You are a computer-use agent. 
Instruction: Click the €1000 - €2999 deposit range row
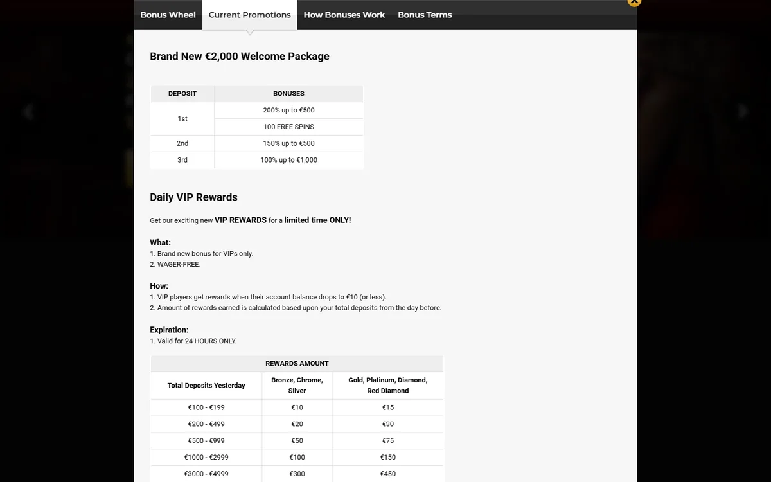(x=297, y=458)
